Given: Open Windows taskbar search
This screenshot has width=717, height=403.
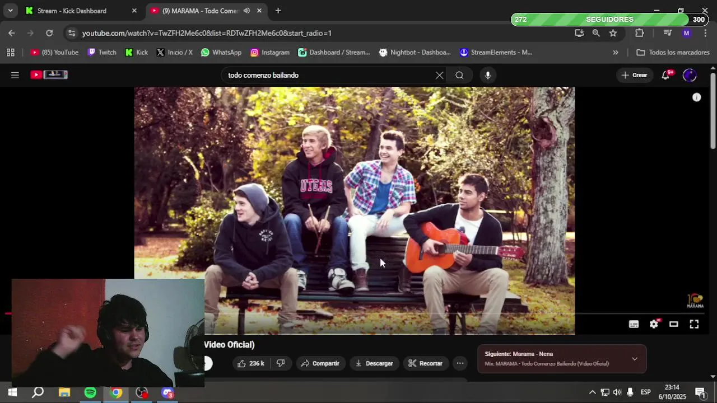Looking at the screenshot, I should tap(38, 393).
